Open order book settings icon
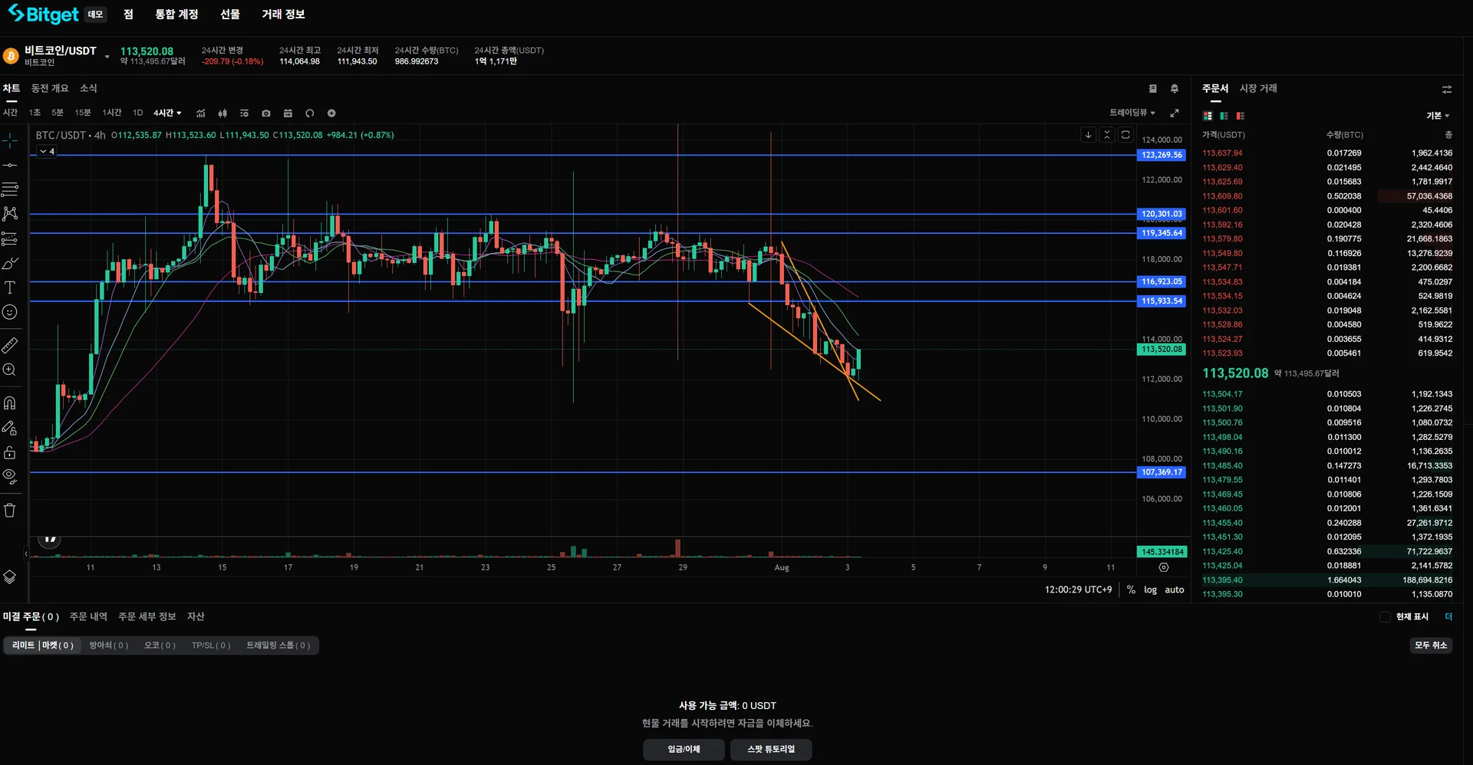 pos(1447,90)
